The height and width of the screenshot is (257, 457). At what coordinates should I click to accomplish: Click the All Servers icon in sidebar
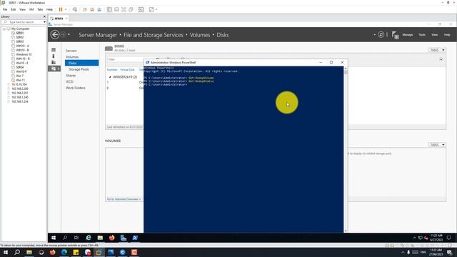54,62
